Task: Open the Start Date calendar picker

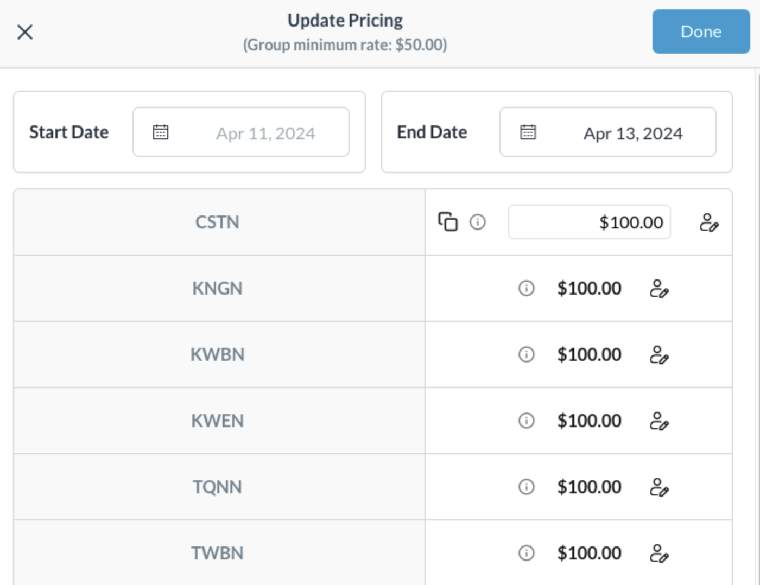Action: [241, 132]
